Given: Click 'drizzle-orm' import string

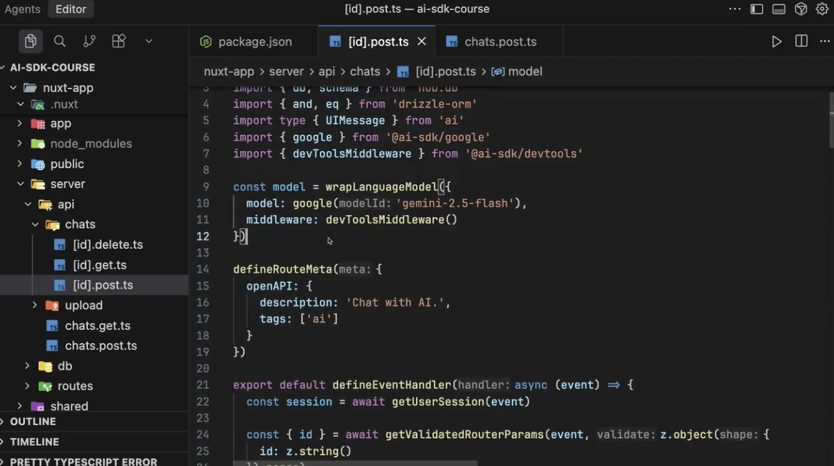Looking at the screenshot, I should pyautogui.click(x=434, y=104).
